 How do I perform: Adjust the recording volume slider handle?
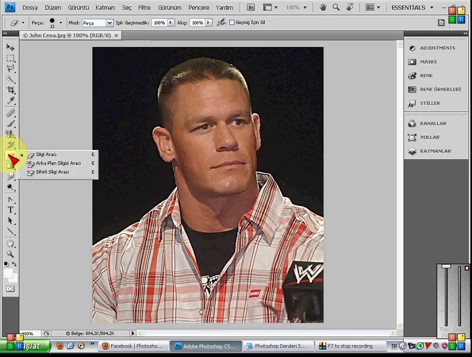pyautogui.click(x=446, y=266)
